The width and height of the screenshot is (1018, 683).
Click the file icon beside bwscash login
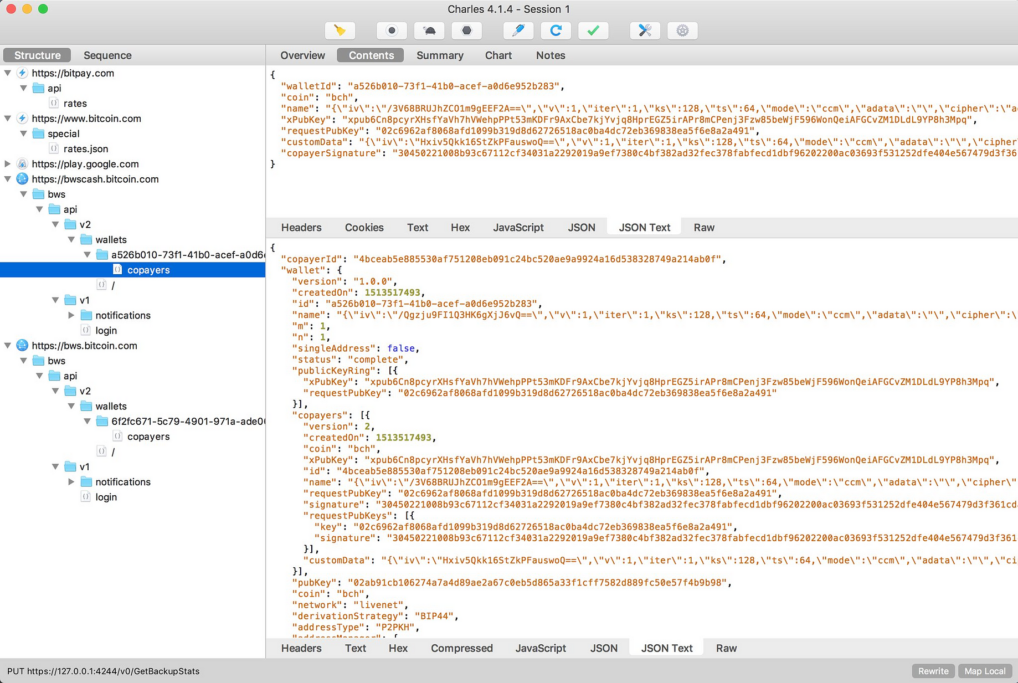(x=86, y=330)
